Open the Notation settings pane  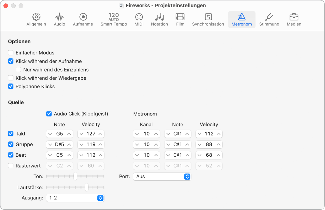coord(159,20)
